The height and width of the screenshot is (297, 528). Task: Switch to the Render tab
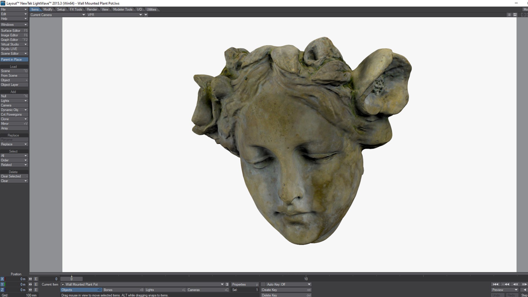pos(92,9)
